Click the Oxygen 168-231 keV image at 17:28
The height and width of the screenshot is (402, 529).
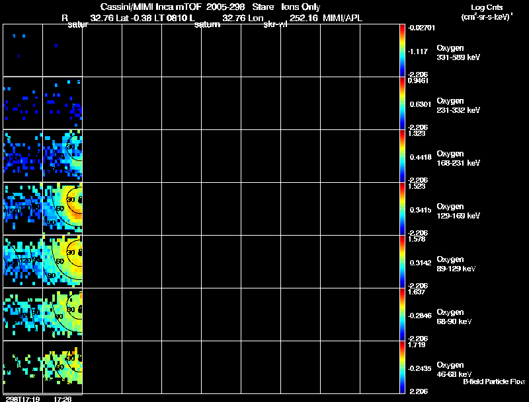(62, 156)
